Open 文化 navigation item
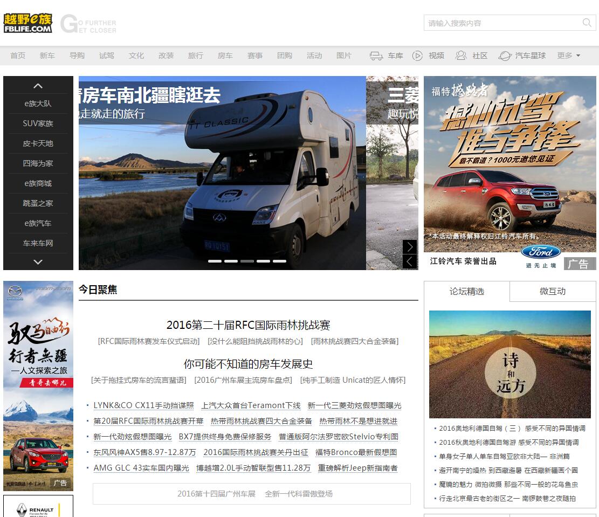This screenshot has height=517, width=599. (x=136, y=56)
